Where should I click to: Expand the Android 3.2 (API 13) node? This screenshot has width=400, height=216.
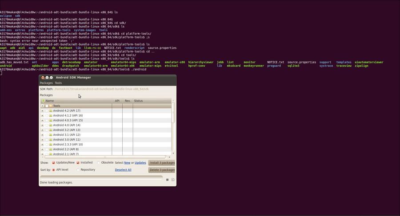42,130
